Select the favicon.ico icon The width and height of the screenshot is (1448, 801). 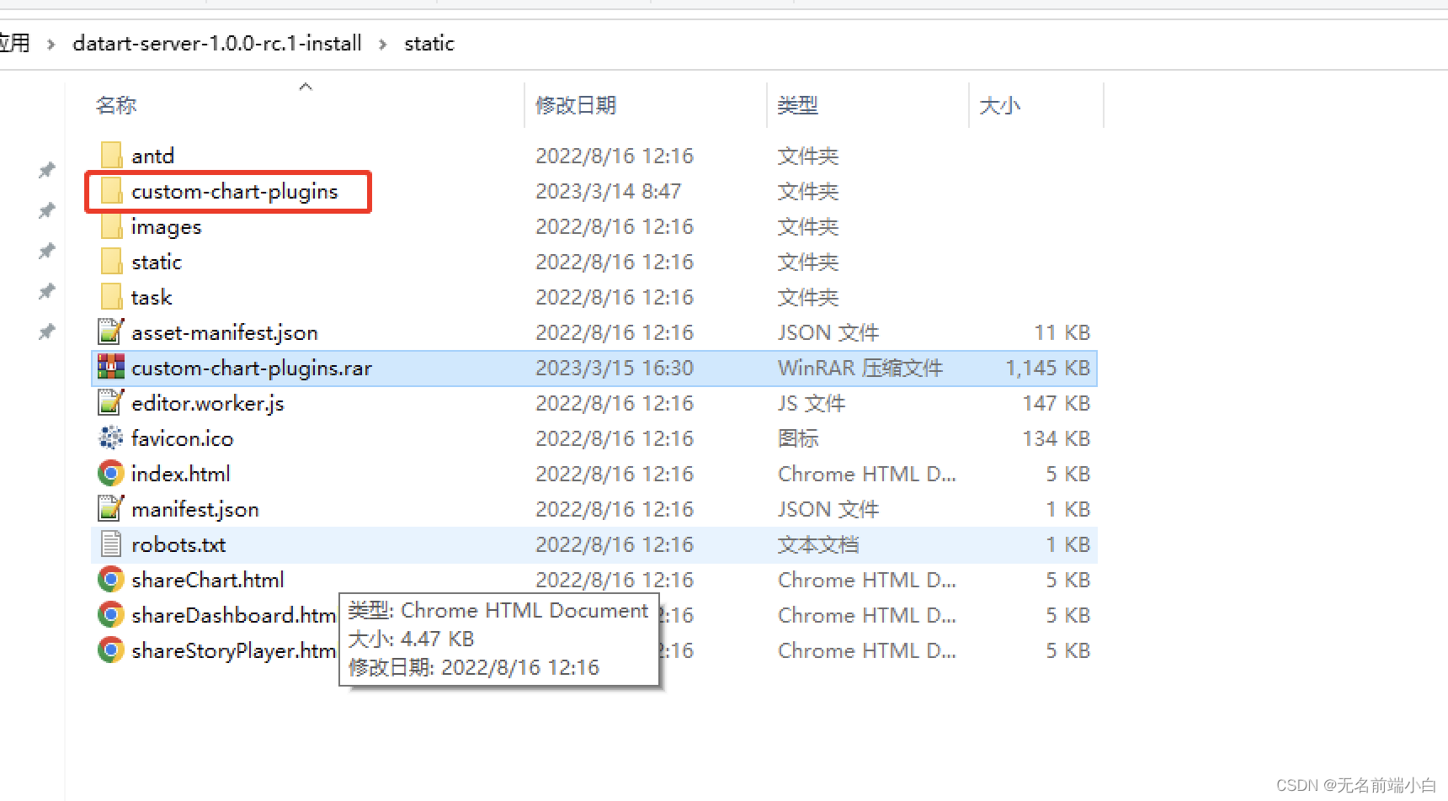[x=110, y=438]
